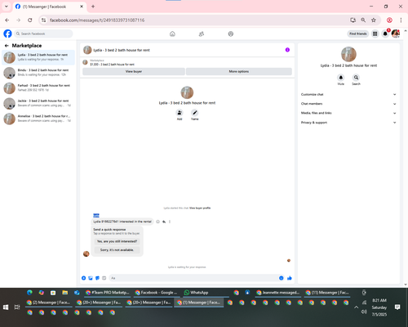408x327 pixels.
Task: Click the Facebook logo icon
Action: click(7, 34)
